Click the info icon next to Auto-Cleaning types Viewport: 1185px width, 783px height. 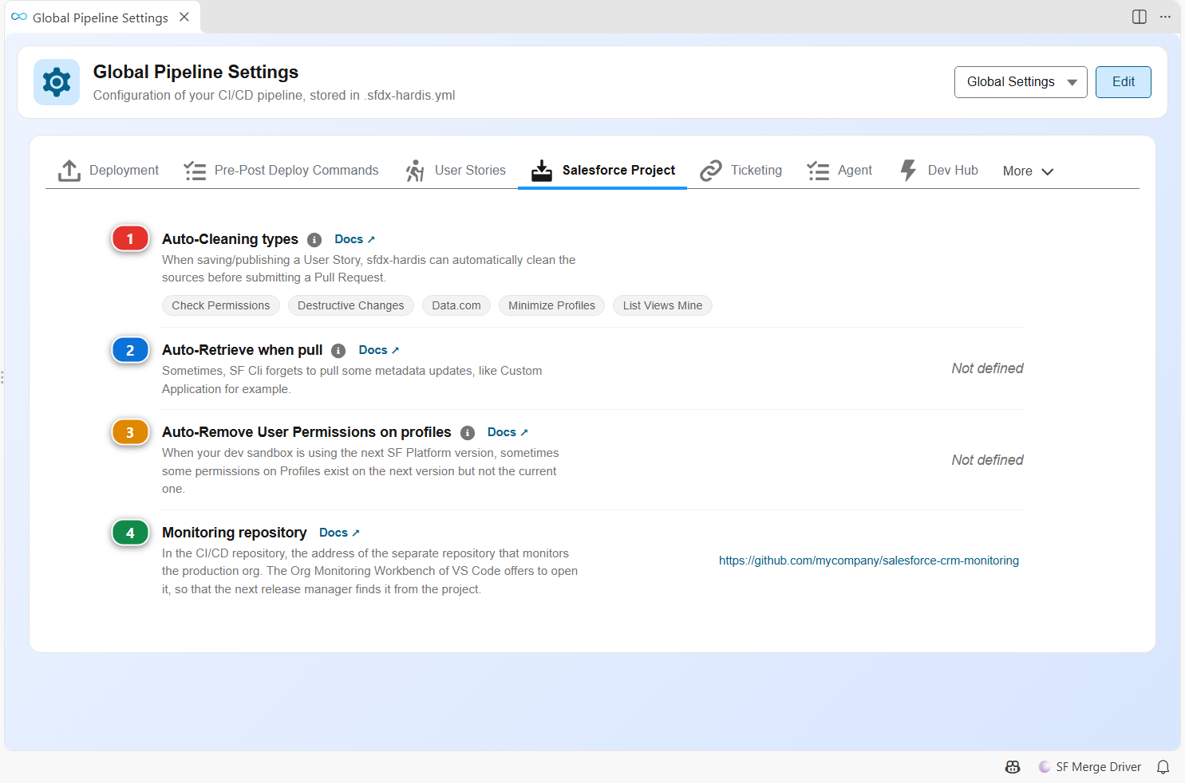tap(314, 240)
